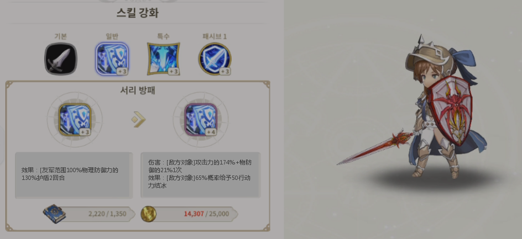Click the next-level 伤害 description box
The image size is (522, 239).
[x=201, y=175]
